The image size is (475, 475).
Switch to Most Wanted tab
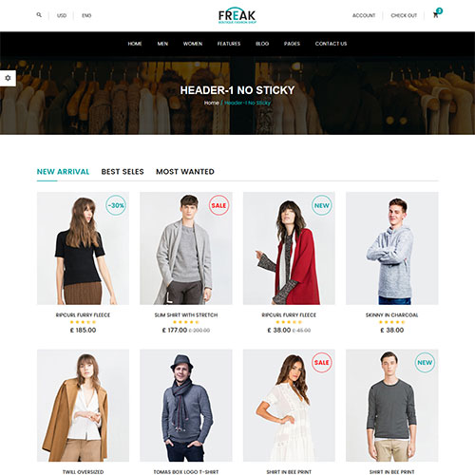pos(185,172)
